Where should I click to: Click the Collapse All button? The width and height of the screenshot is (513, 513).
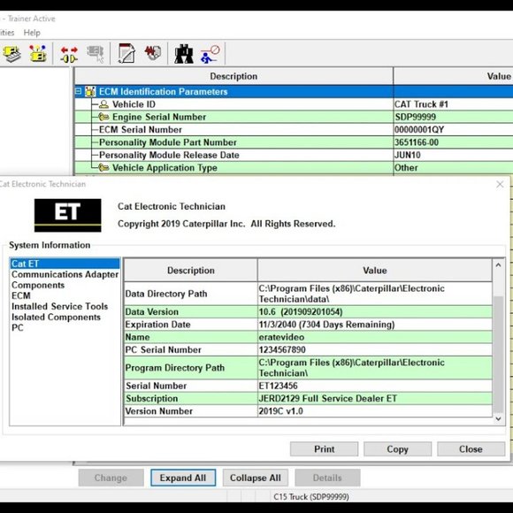pos(256,478)
